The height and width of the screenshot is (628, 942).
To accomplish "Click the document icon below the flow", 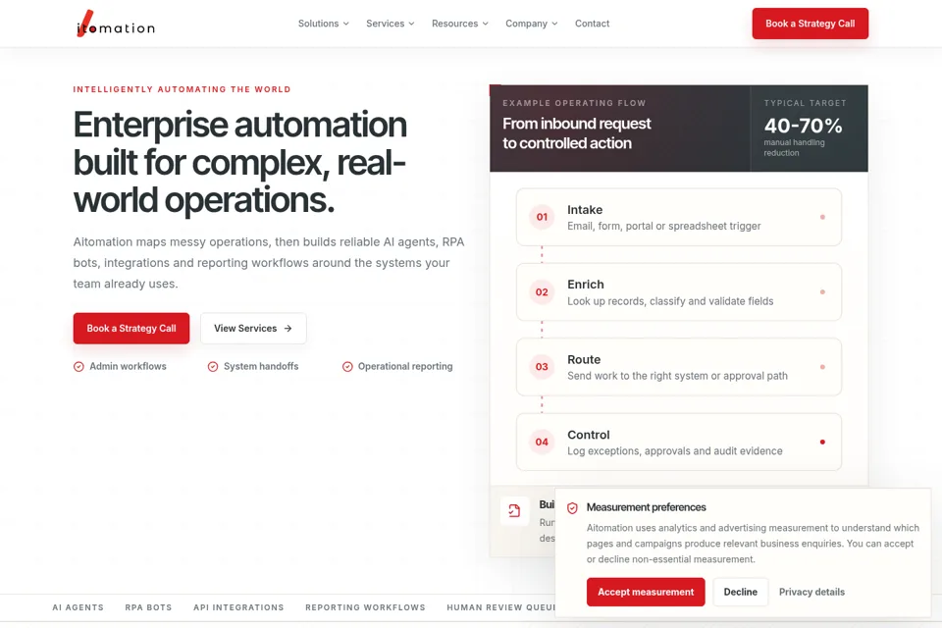I will pyautogui.click(x=514, y=511).
